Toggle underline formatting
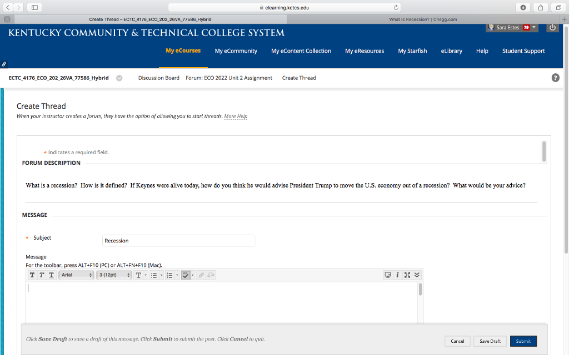 tap(51, 275)
